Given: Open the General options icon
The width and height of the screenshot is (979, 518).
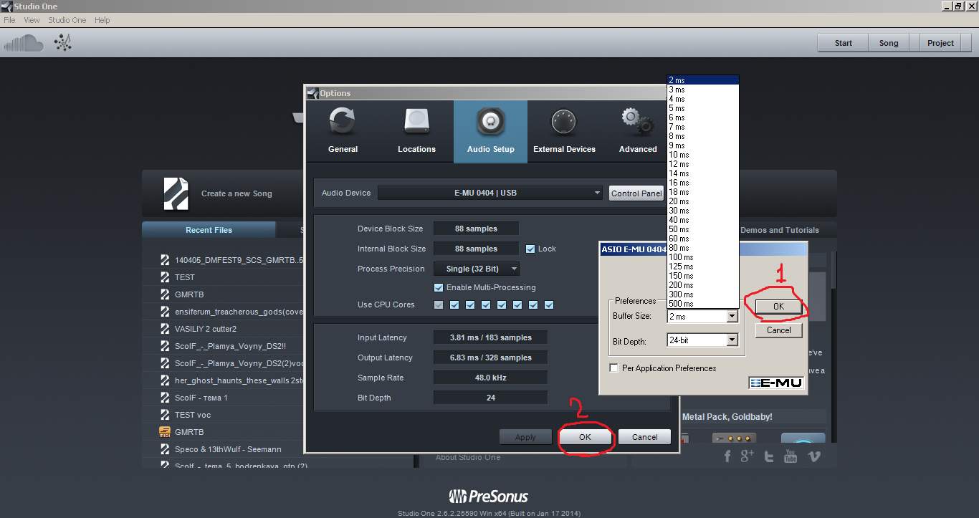Looking at the screenshot, I should click(343, 122).
